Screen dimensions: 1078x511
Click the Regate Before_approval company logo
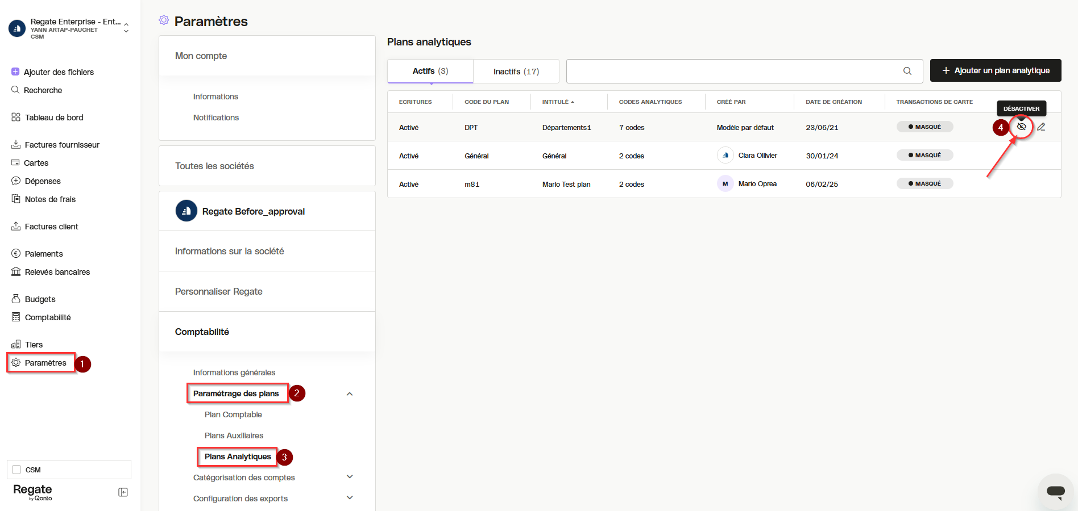pyautogui.click(x=186, y=211)
